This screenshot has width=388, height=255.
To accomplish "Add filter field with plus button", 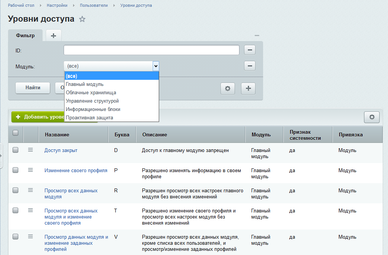I will (248, 89).
